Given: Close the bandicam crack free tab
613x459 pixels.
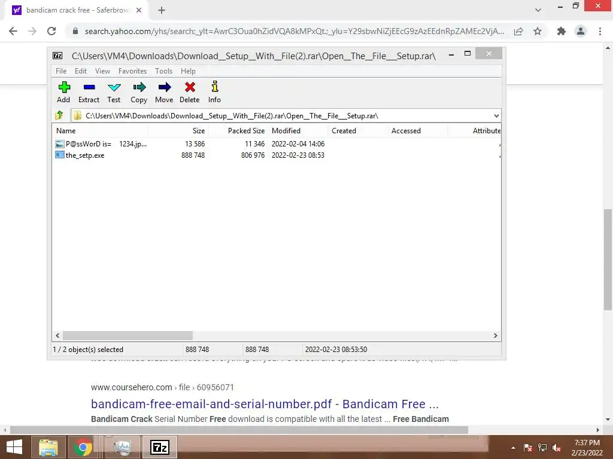Looking at the screenshot, I should coord(139,11).
